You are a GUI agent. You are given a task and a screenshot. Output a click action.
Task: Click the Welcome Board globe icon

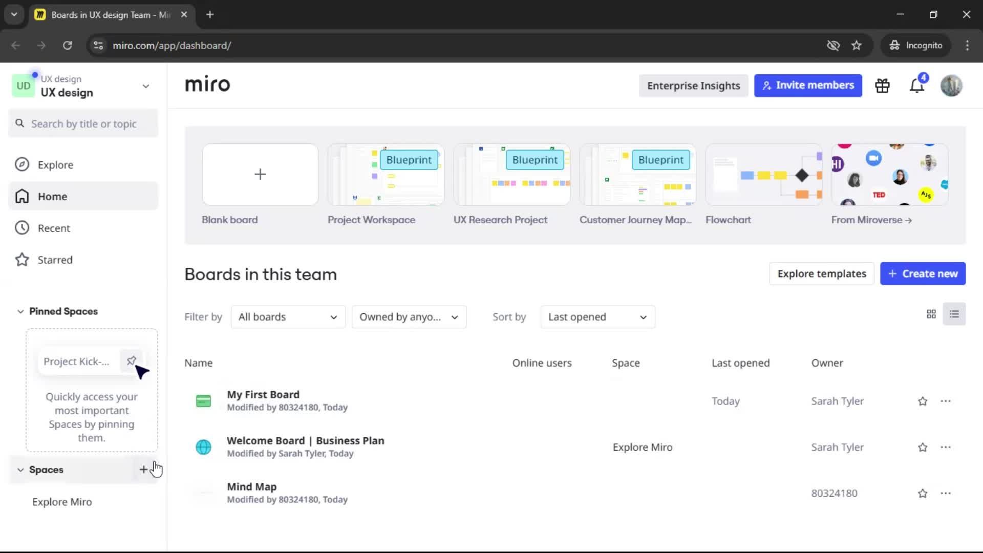point(203,447)
